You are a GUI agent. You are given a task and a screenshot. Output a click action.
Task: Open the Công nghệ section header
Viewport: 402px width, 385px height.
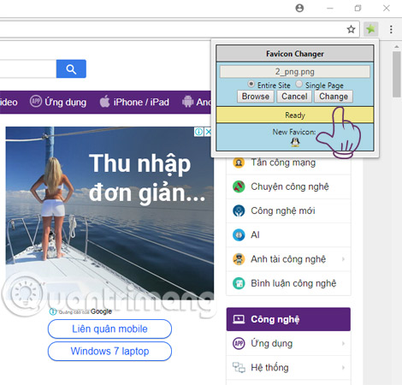(x=288, y=319)
